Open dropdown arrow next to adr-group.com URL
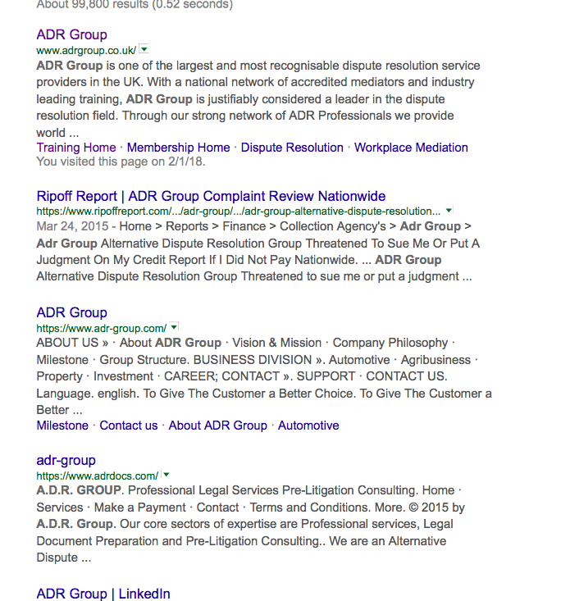The height and width of the screenshot is (601, 570). coord(174,327)
